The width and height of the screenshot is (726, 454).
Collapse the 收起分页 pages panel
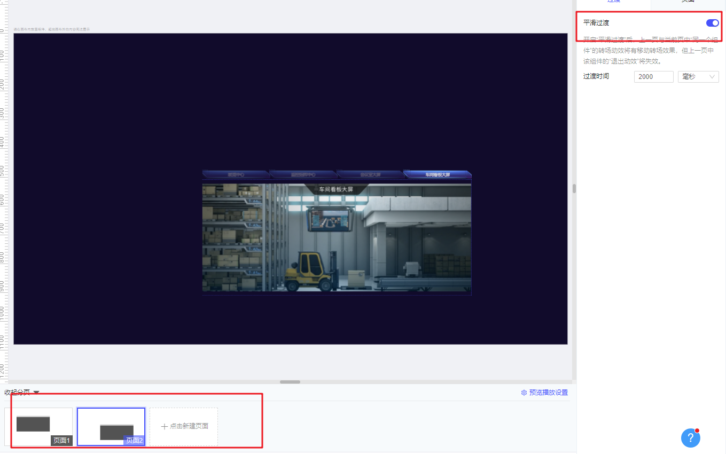[x=21, y=392]
